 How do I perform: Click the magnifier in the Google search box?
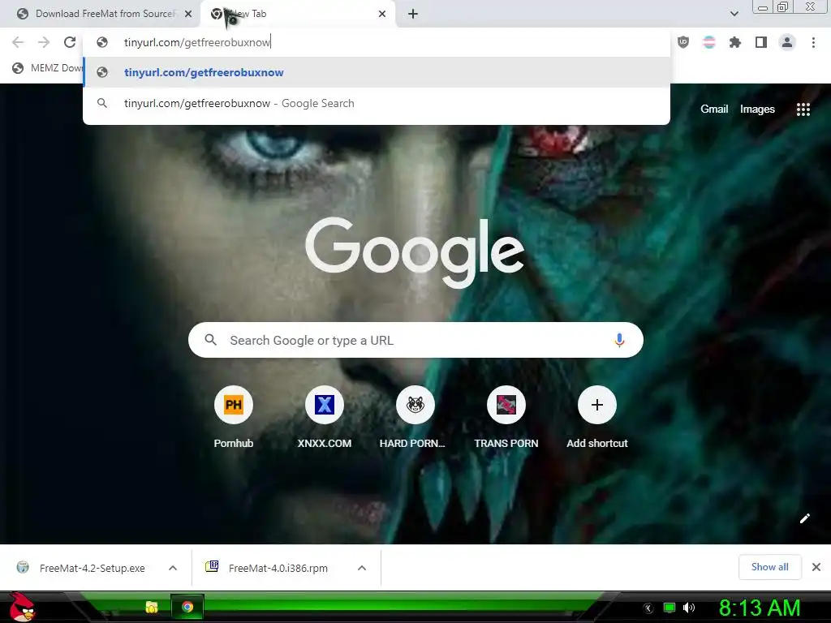tap(210, 340)
